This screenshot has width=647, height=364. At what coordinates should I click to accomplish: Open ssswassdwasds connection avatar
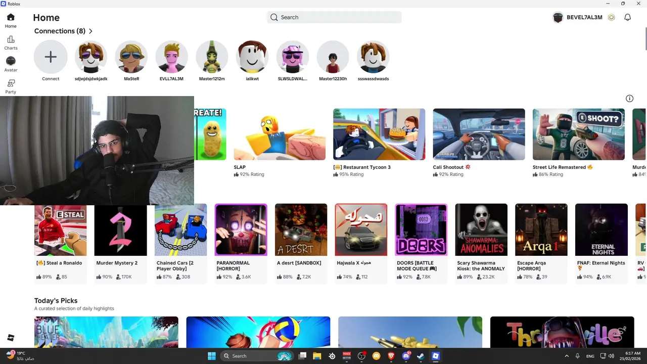373,57
